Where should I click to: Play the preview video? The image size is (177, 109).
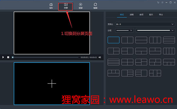pyautogui.click(x=3, y=57)
